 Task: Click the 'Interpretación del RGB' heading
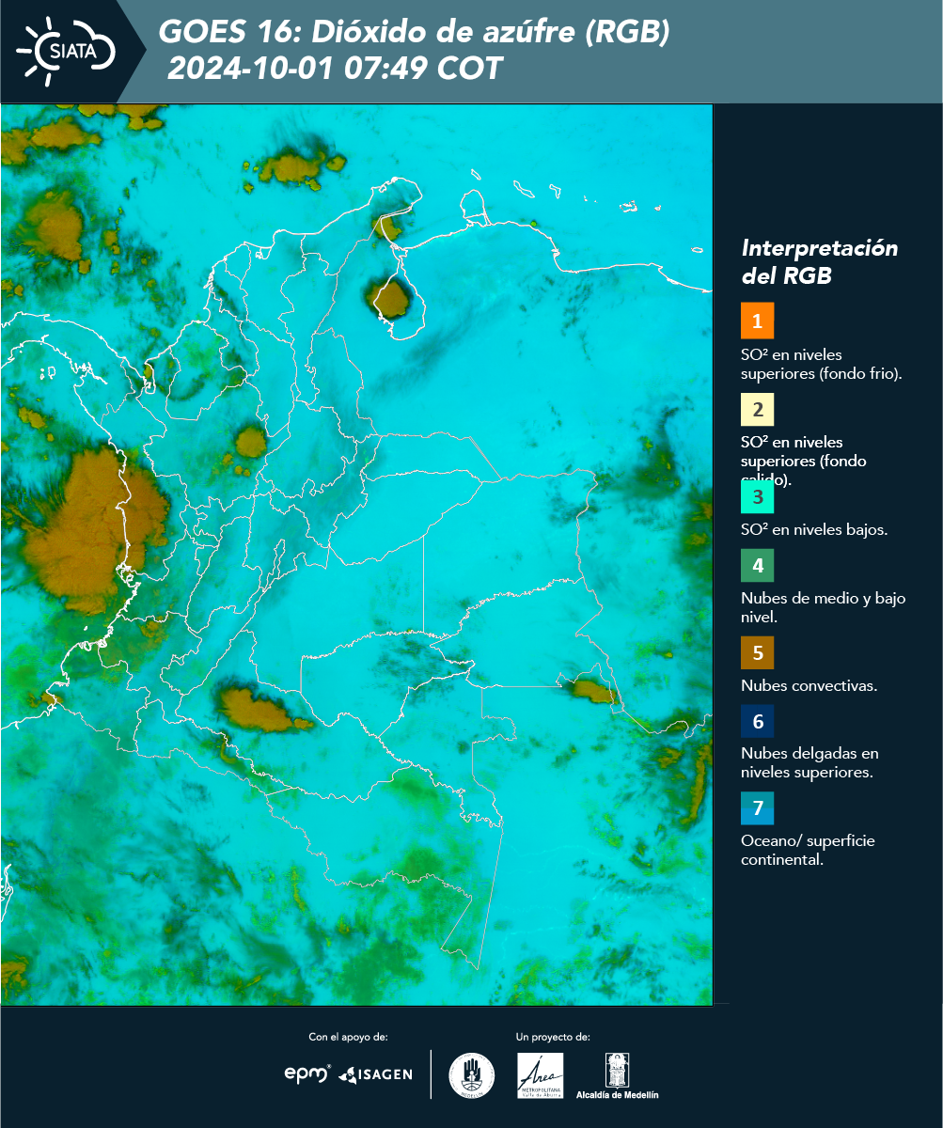point(820,262)
